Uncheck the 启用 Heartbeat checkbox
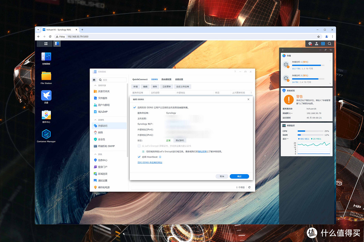364x242 pixels. (x=139, y=157)
